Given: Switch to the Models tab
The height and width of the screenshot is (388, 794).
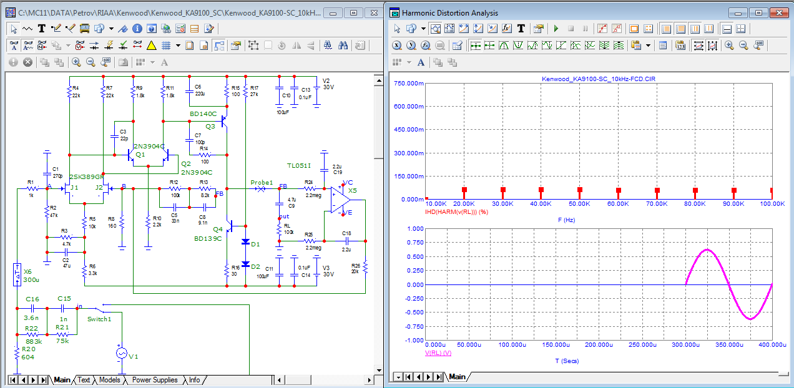Looking at the screenshot, I should [x=109, y=380].
